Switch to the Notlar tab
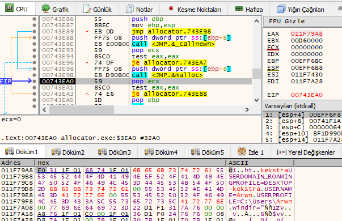Viewport: 342px width, 221px height. [x=139, y=10]
